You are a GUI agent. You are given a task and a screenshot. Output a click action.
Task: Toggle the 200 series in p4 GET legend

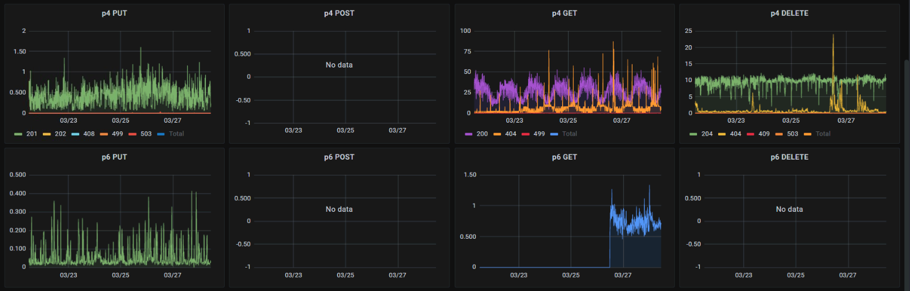pos(482,134)
